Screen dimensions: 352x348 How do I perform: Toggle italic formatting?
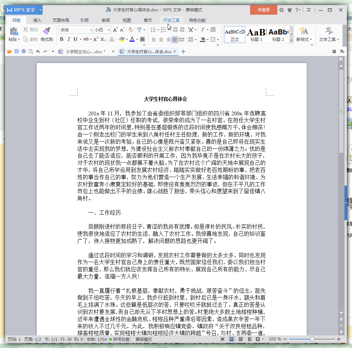(69, 39)
